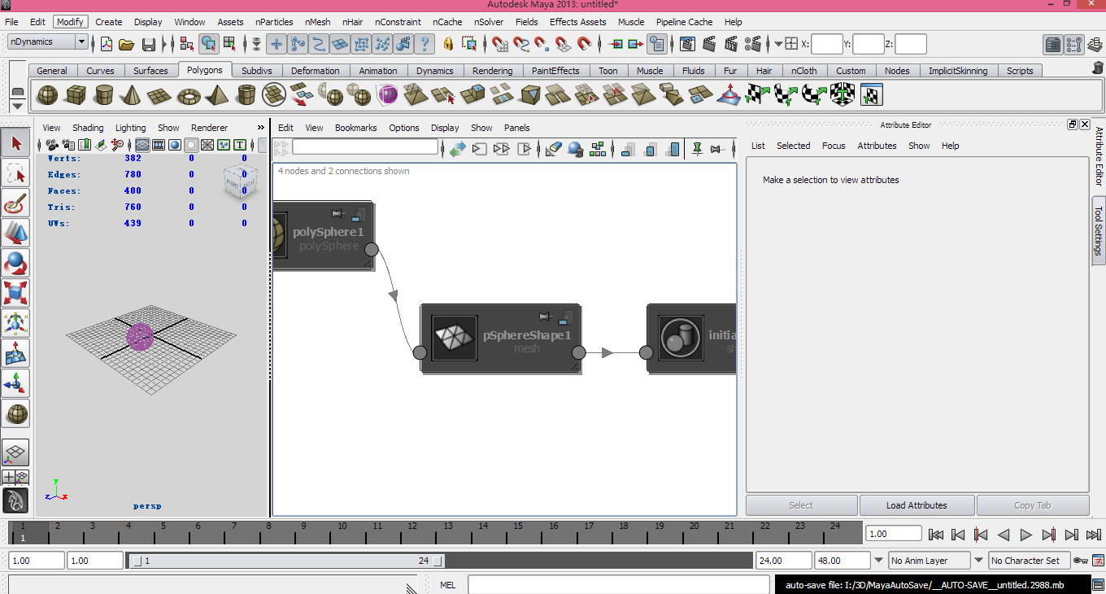
Task: Click the polySphere1 node in Node Editor
Action: coord(323,236)
